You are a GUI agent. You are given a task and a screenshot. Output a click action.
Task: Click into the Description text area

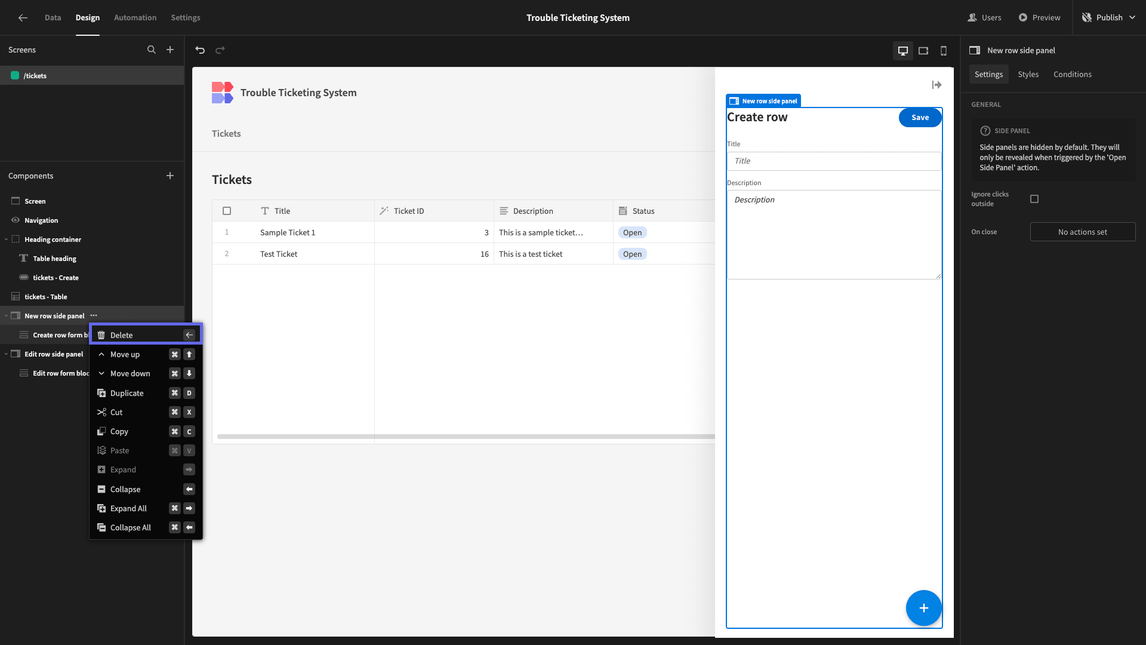834,235
